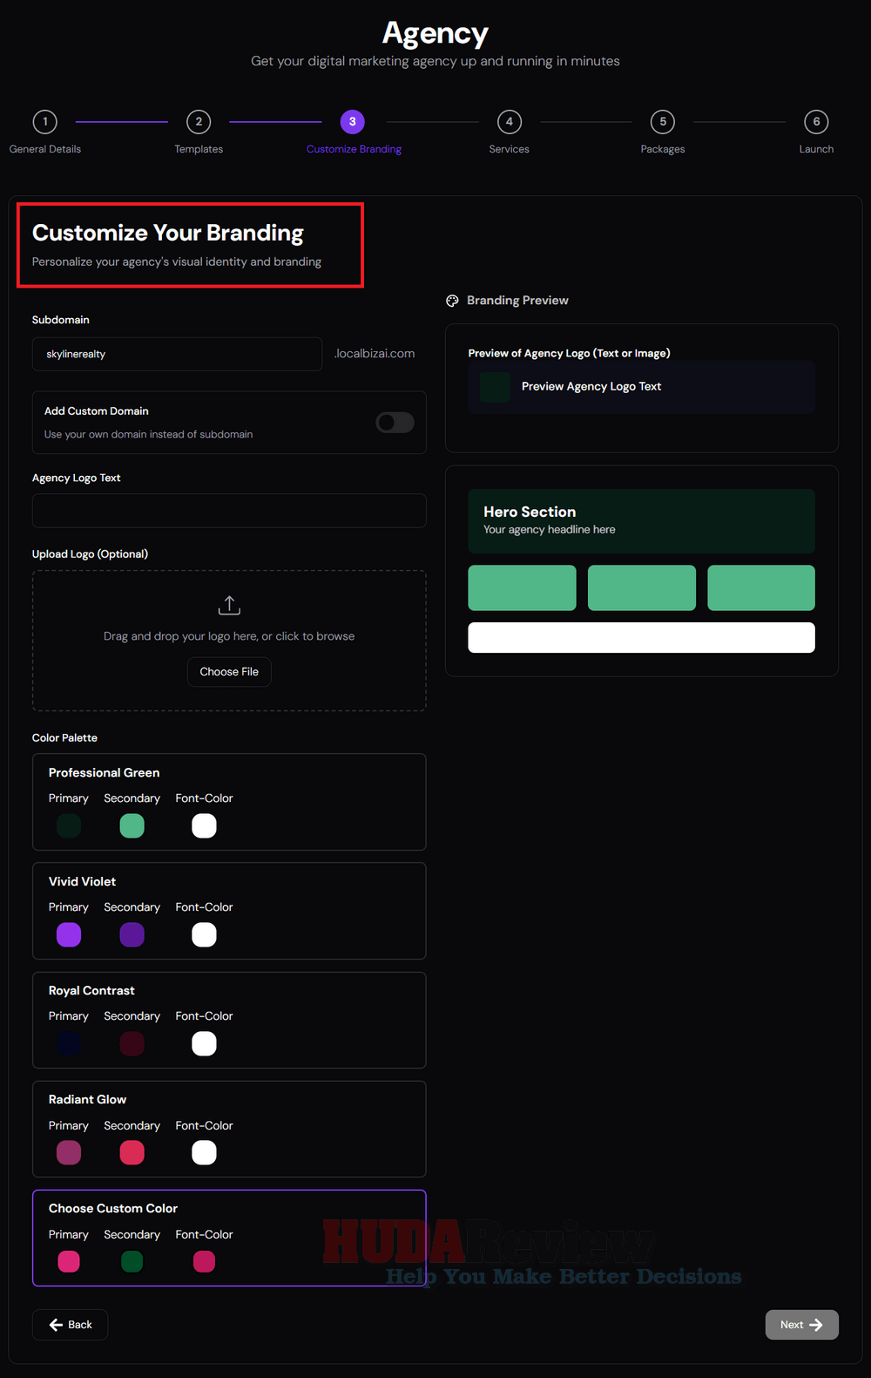871x1378 pixels.
Task: Select Professional Green font-color swatch
Action: point(204,826)
